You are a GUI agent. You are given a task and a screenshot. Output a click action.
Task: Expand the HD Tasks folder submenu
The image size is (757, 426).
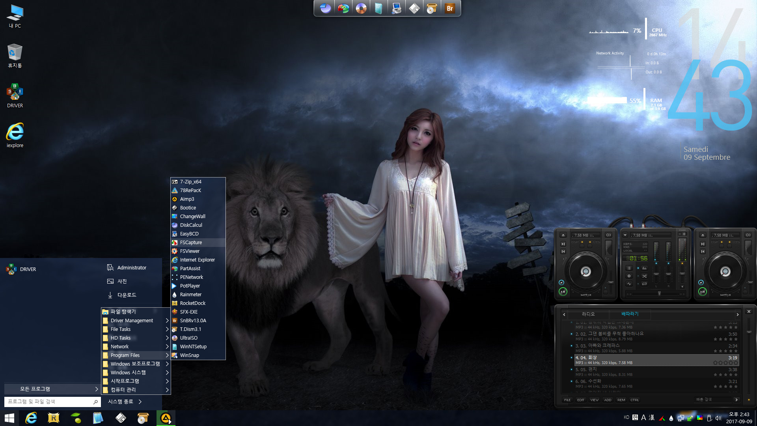point(136,338)
